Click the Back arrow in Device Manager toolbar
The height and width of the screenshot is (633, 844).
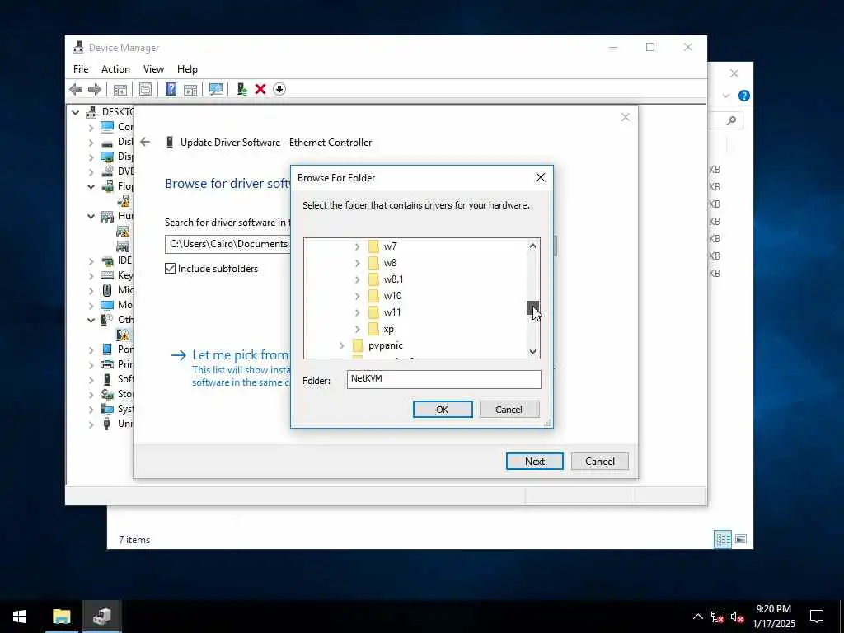pyautogui.click(x=76, y=89)
